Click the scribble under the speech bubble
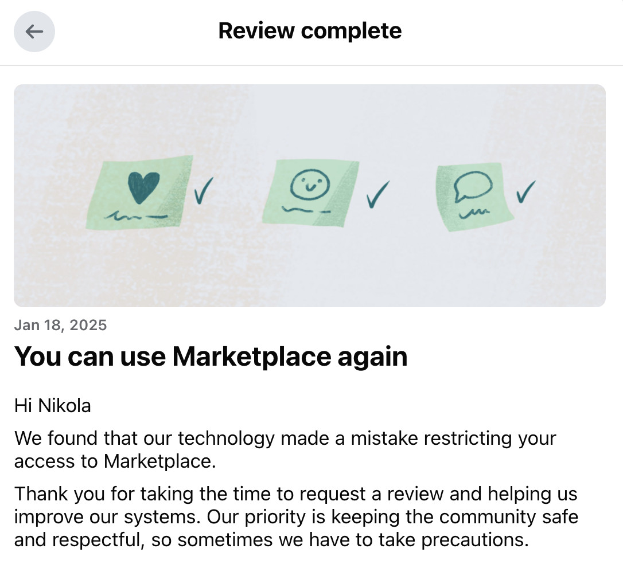 474,213
